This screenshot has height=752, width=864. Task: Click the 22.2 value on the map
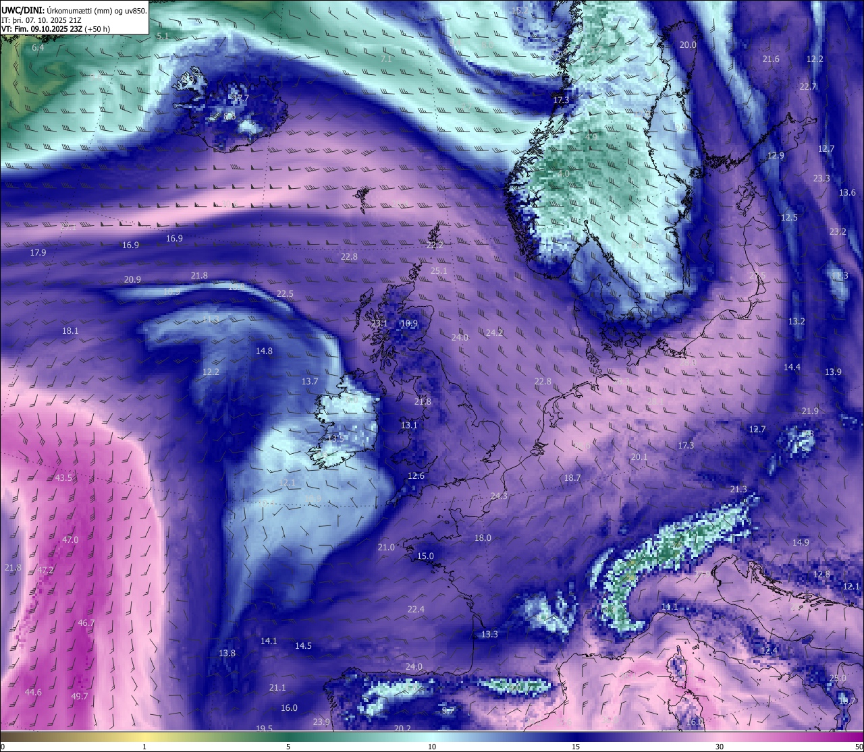tap(435, 245)
